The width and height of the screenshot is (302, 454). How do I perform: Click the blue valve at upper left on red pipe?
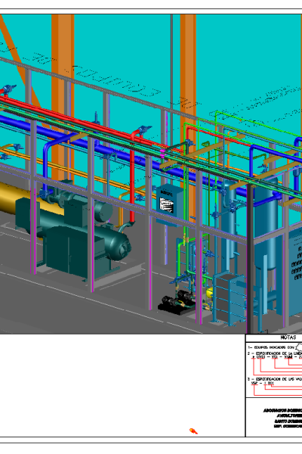9,89
